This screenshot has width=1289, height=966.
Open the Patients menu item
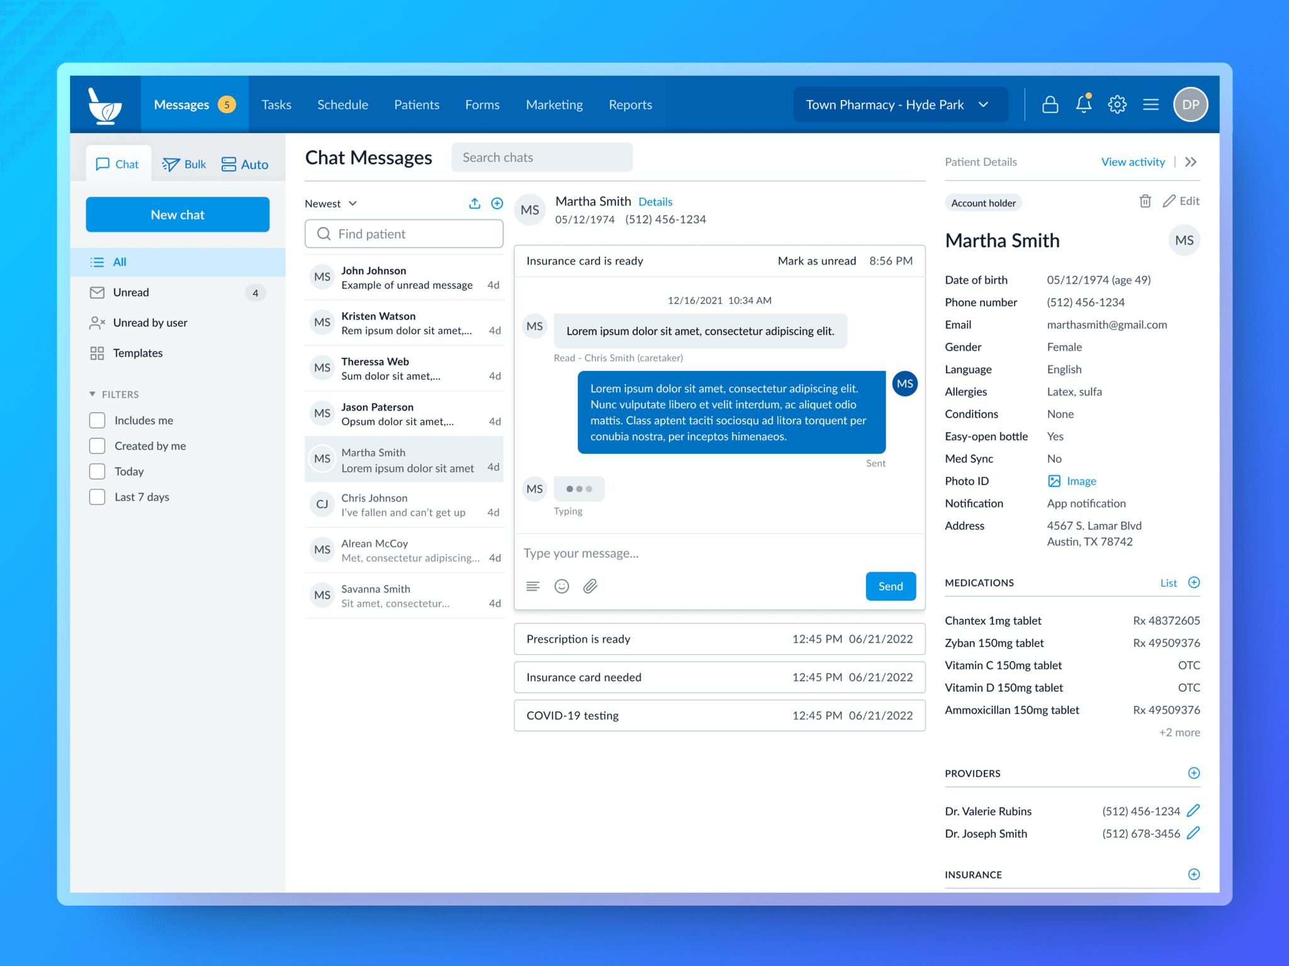click(416, 104)
